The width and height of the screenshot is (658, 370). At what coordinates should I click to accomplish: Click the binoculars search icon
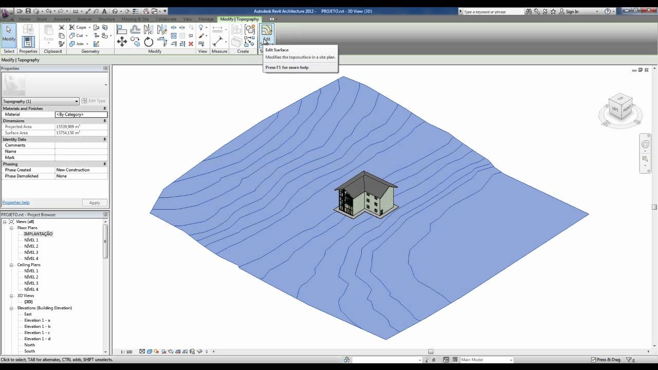pos(528,11)
